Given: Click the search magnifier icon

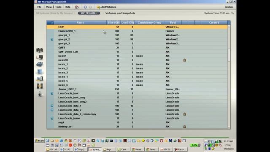Looking at the screenshot, I should point(232,13).
